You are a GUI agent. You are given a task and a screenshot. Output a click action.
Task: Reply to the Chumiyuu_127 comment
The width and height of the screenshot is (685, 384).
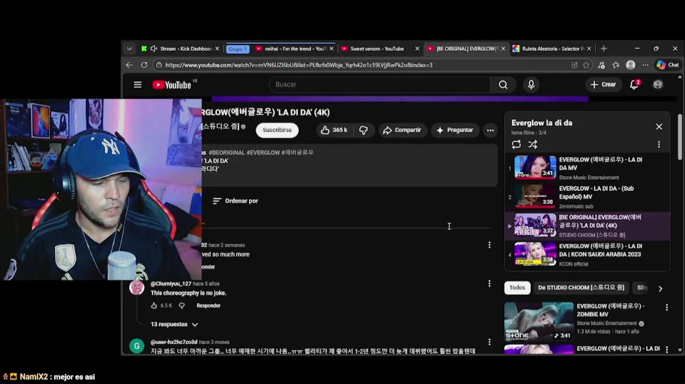click(208, 306)
